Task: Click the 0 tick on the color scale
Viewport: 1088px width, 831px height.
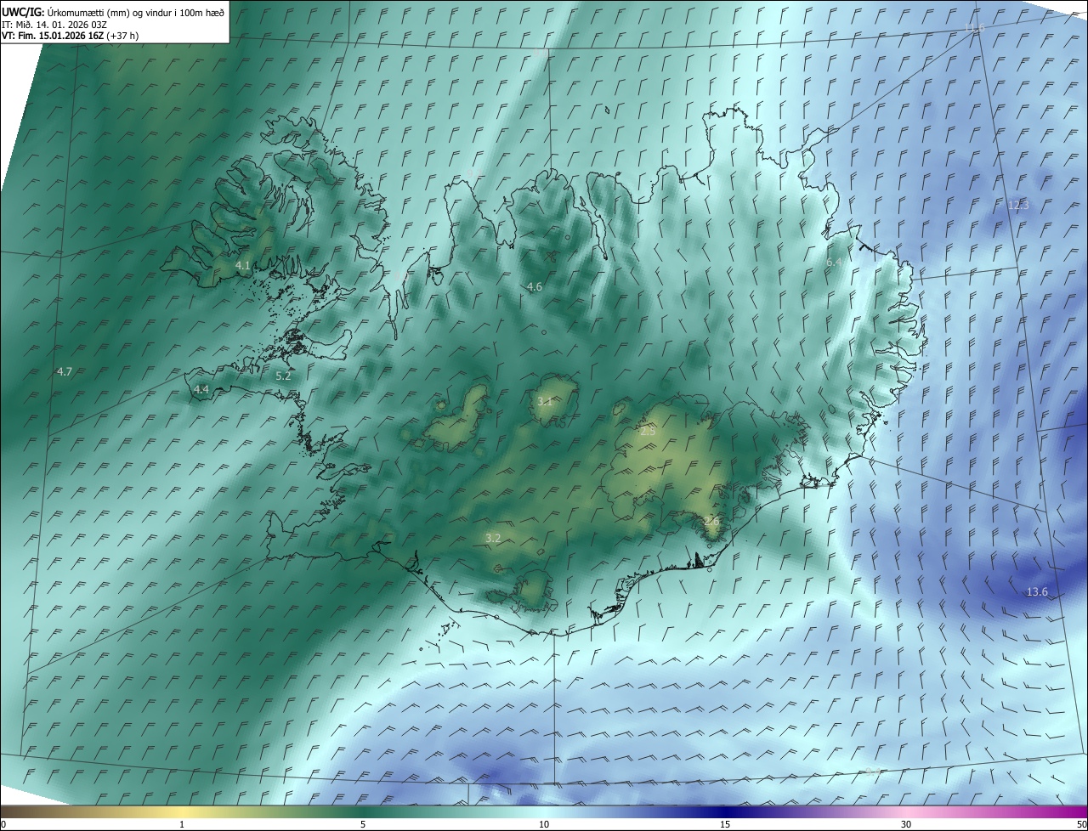Action: pyautogui.click(x=3, y=825)
